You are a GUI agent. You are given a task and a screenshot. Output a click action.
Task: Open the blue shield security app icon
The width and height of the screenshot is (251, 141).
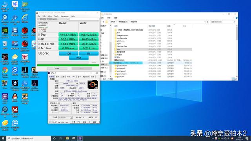(15, 71)
